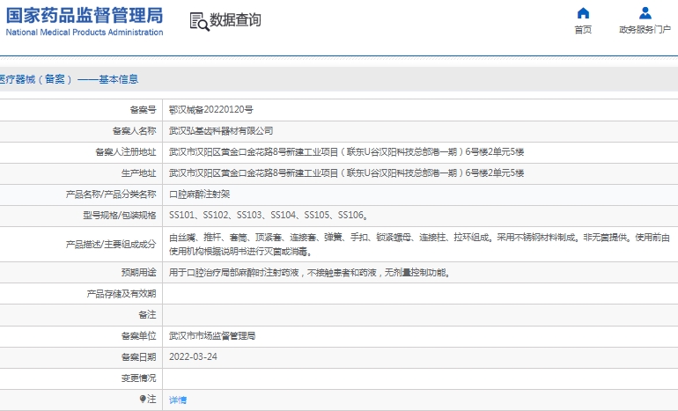The image size is (678, 411).
Task: Select product name 口腔麻醉注射架
Action: pyautogui.click(x=199, y=194)
